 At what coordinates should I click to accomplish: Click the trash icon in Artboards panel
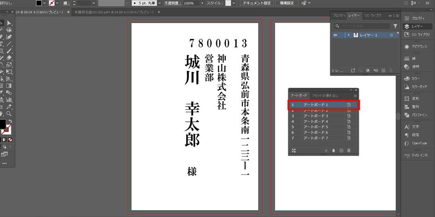(x=349, y=151)
